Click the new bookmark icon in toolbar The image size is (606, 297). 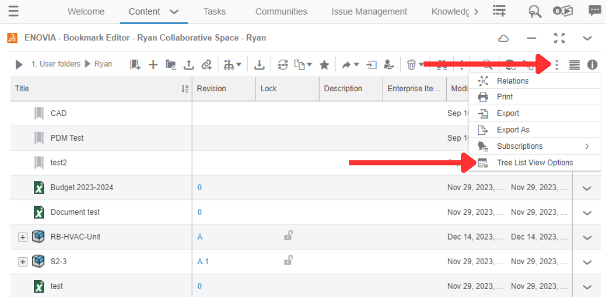(135, 64)
